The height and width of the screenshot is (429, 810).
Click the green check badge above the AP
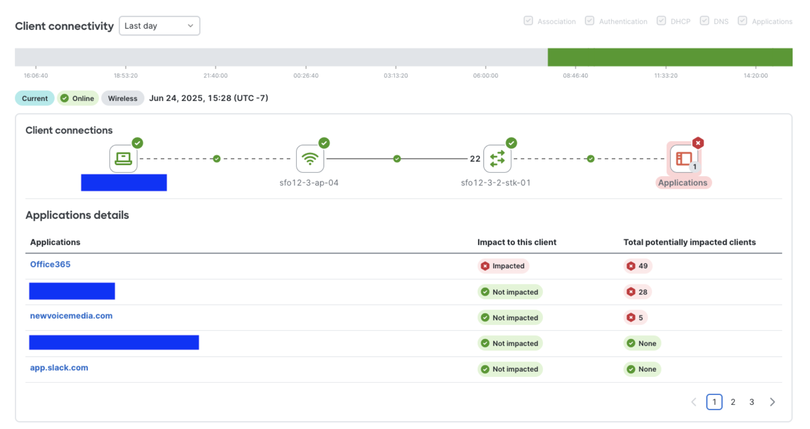point(324,143)
